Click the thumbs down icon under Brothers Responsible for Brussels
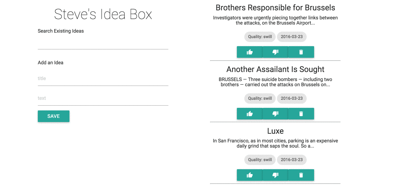Viewport: 413px width, 186px height. [275, 52]
